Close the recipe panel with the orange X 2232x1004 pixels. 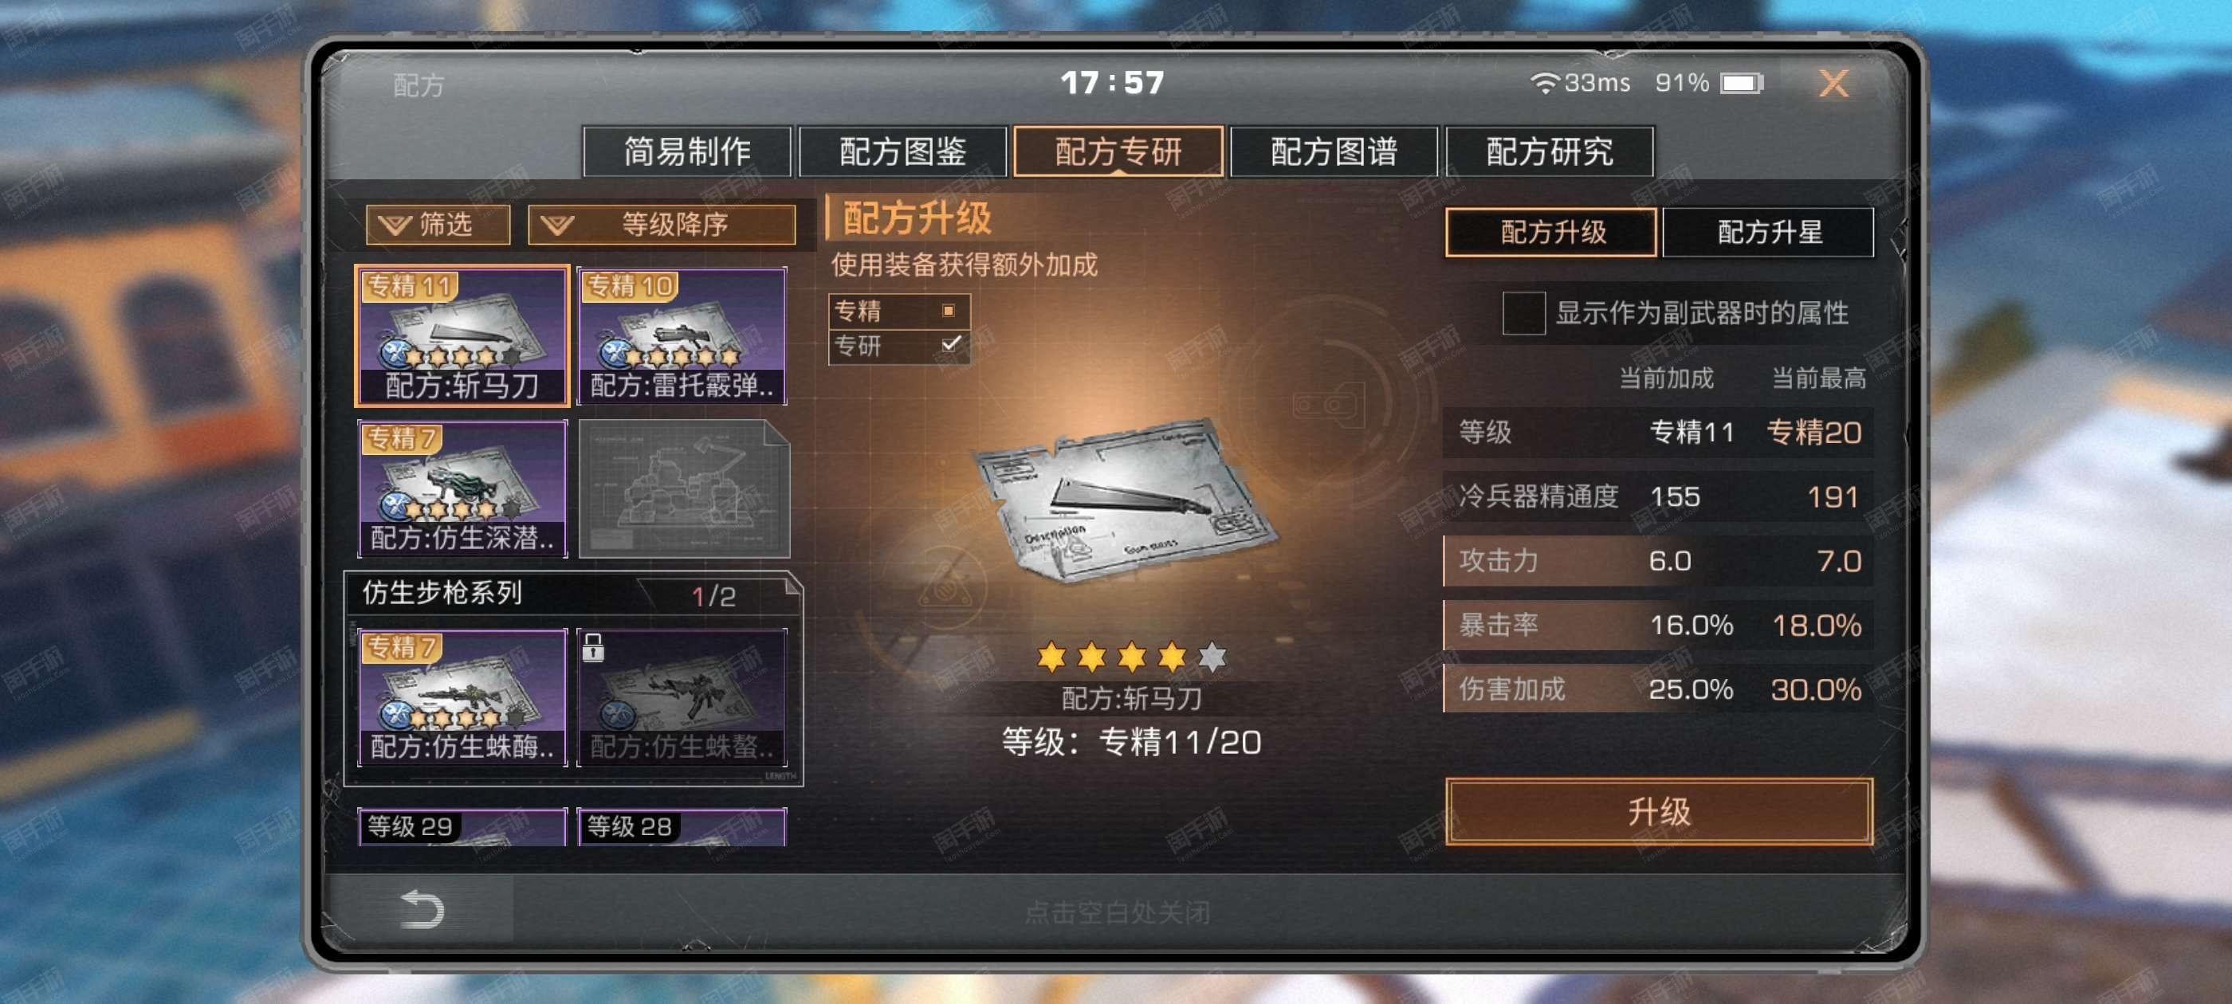point(1833,83)
